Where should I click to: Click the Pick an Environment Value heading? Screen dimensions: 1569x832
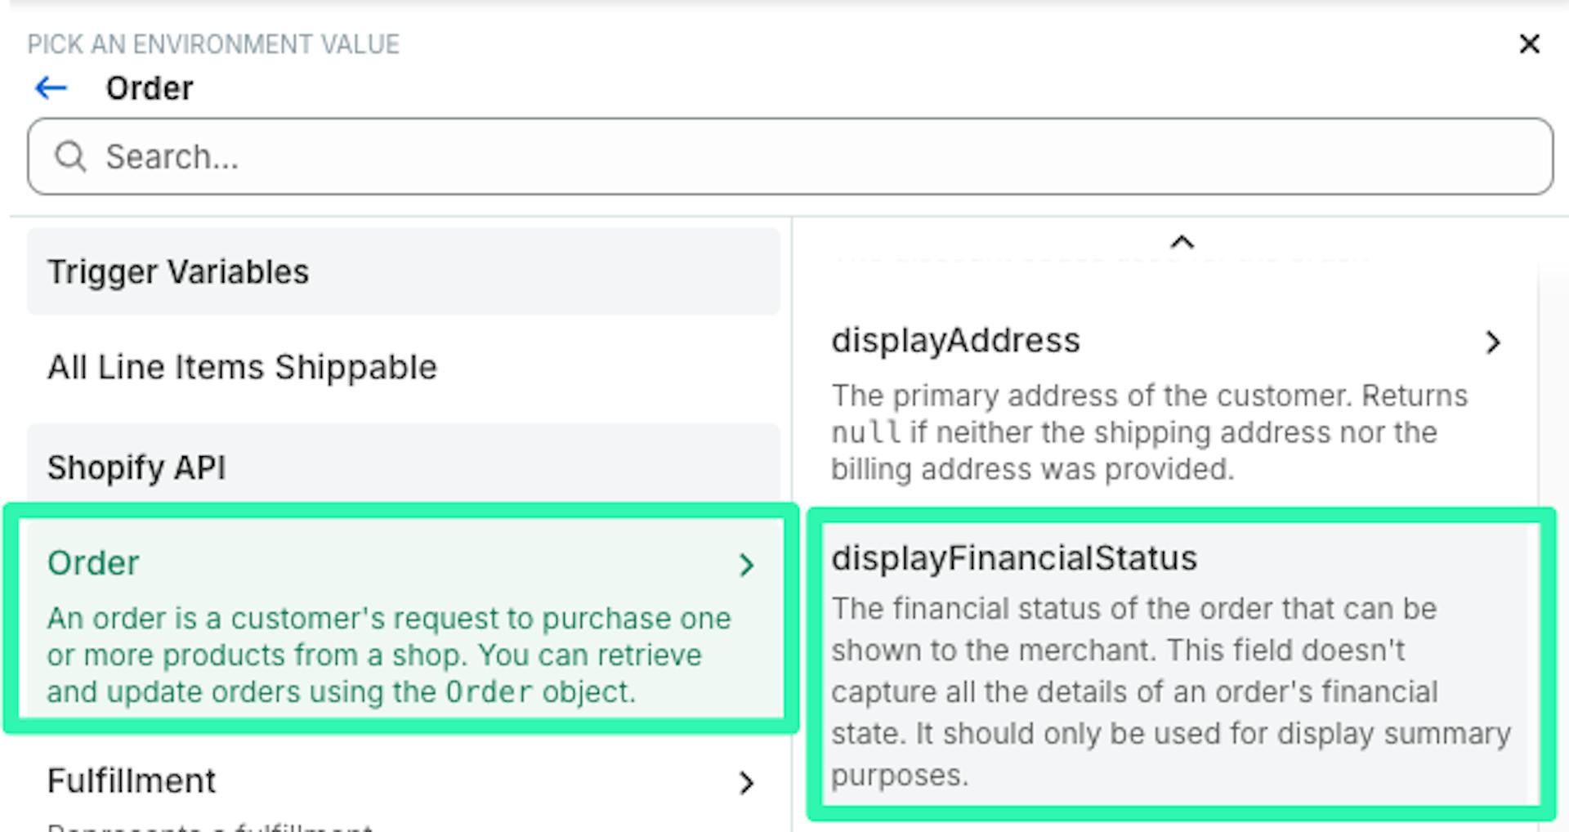coord(213,44)
